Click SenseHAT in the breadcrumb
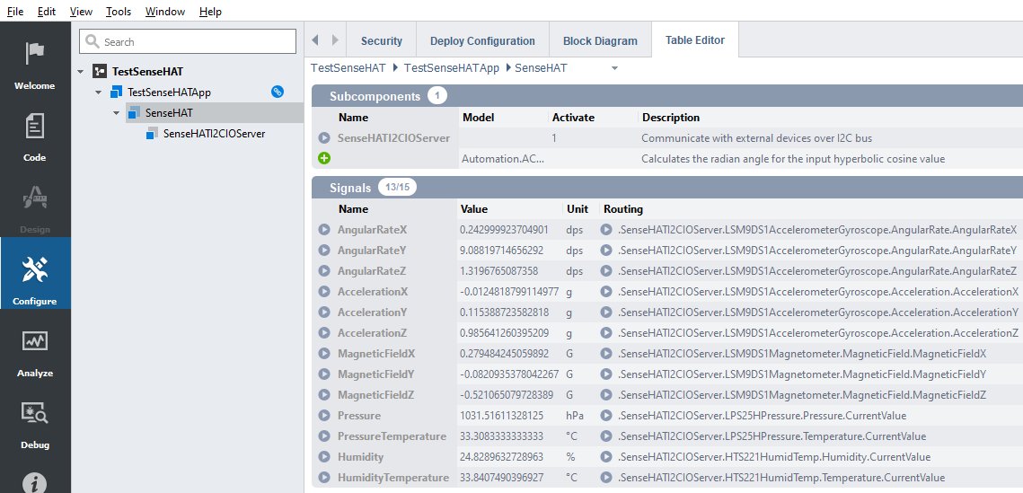This screenshot has height=493, width=1023. (541, 68)
